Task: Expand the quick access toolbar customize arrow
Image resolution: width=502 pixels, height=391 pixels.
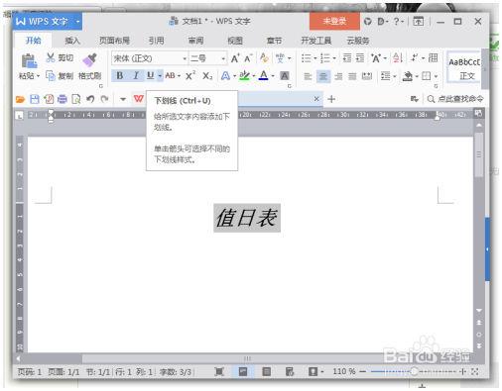Action: 123,99
